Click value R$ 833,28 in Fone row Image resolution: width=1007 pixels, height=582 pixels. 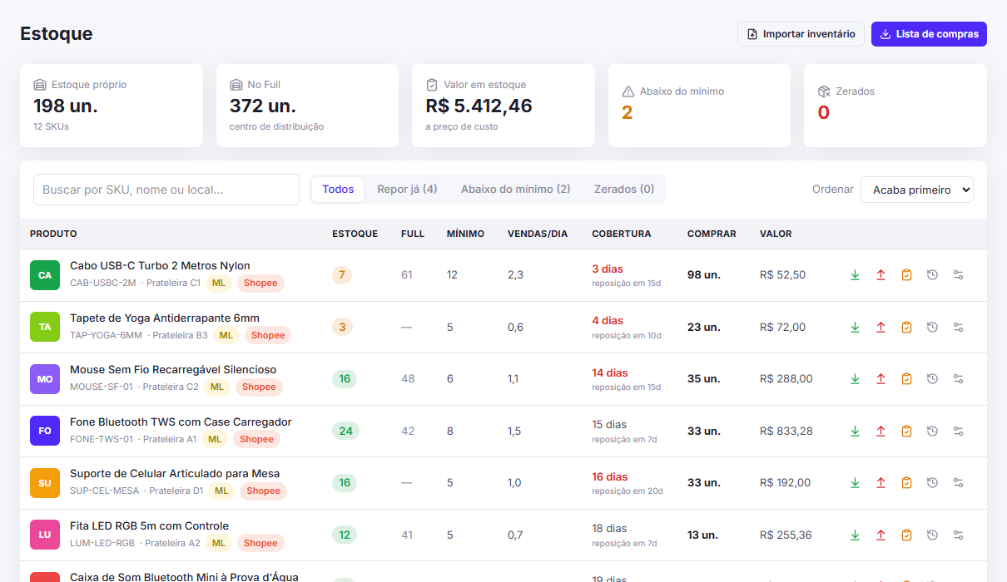(786, 432)
